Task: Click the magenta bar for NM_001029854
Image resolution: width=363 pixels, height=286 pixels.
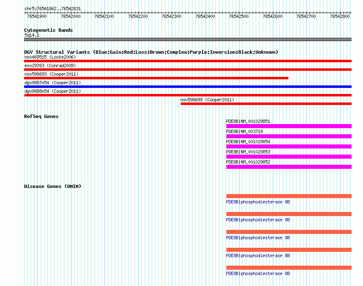Action: point(289,146)
